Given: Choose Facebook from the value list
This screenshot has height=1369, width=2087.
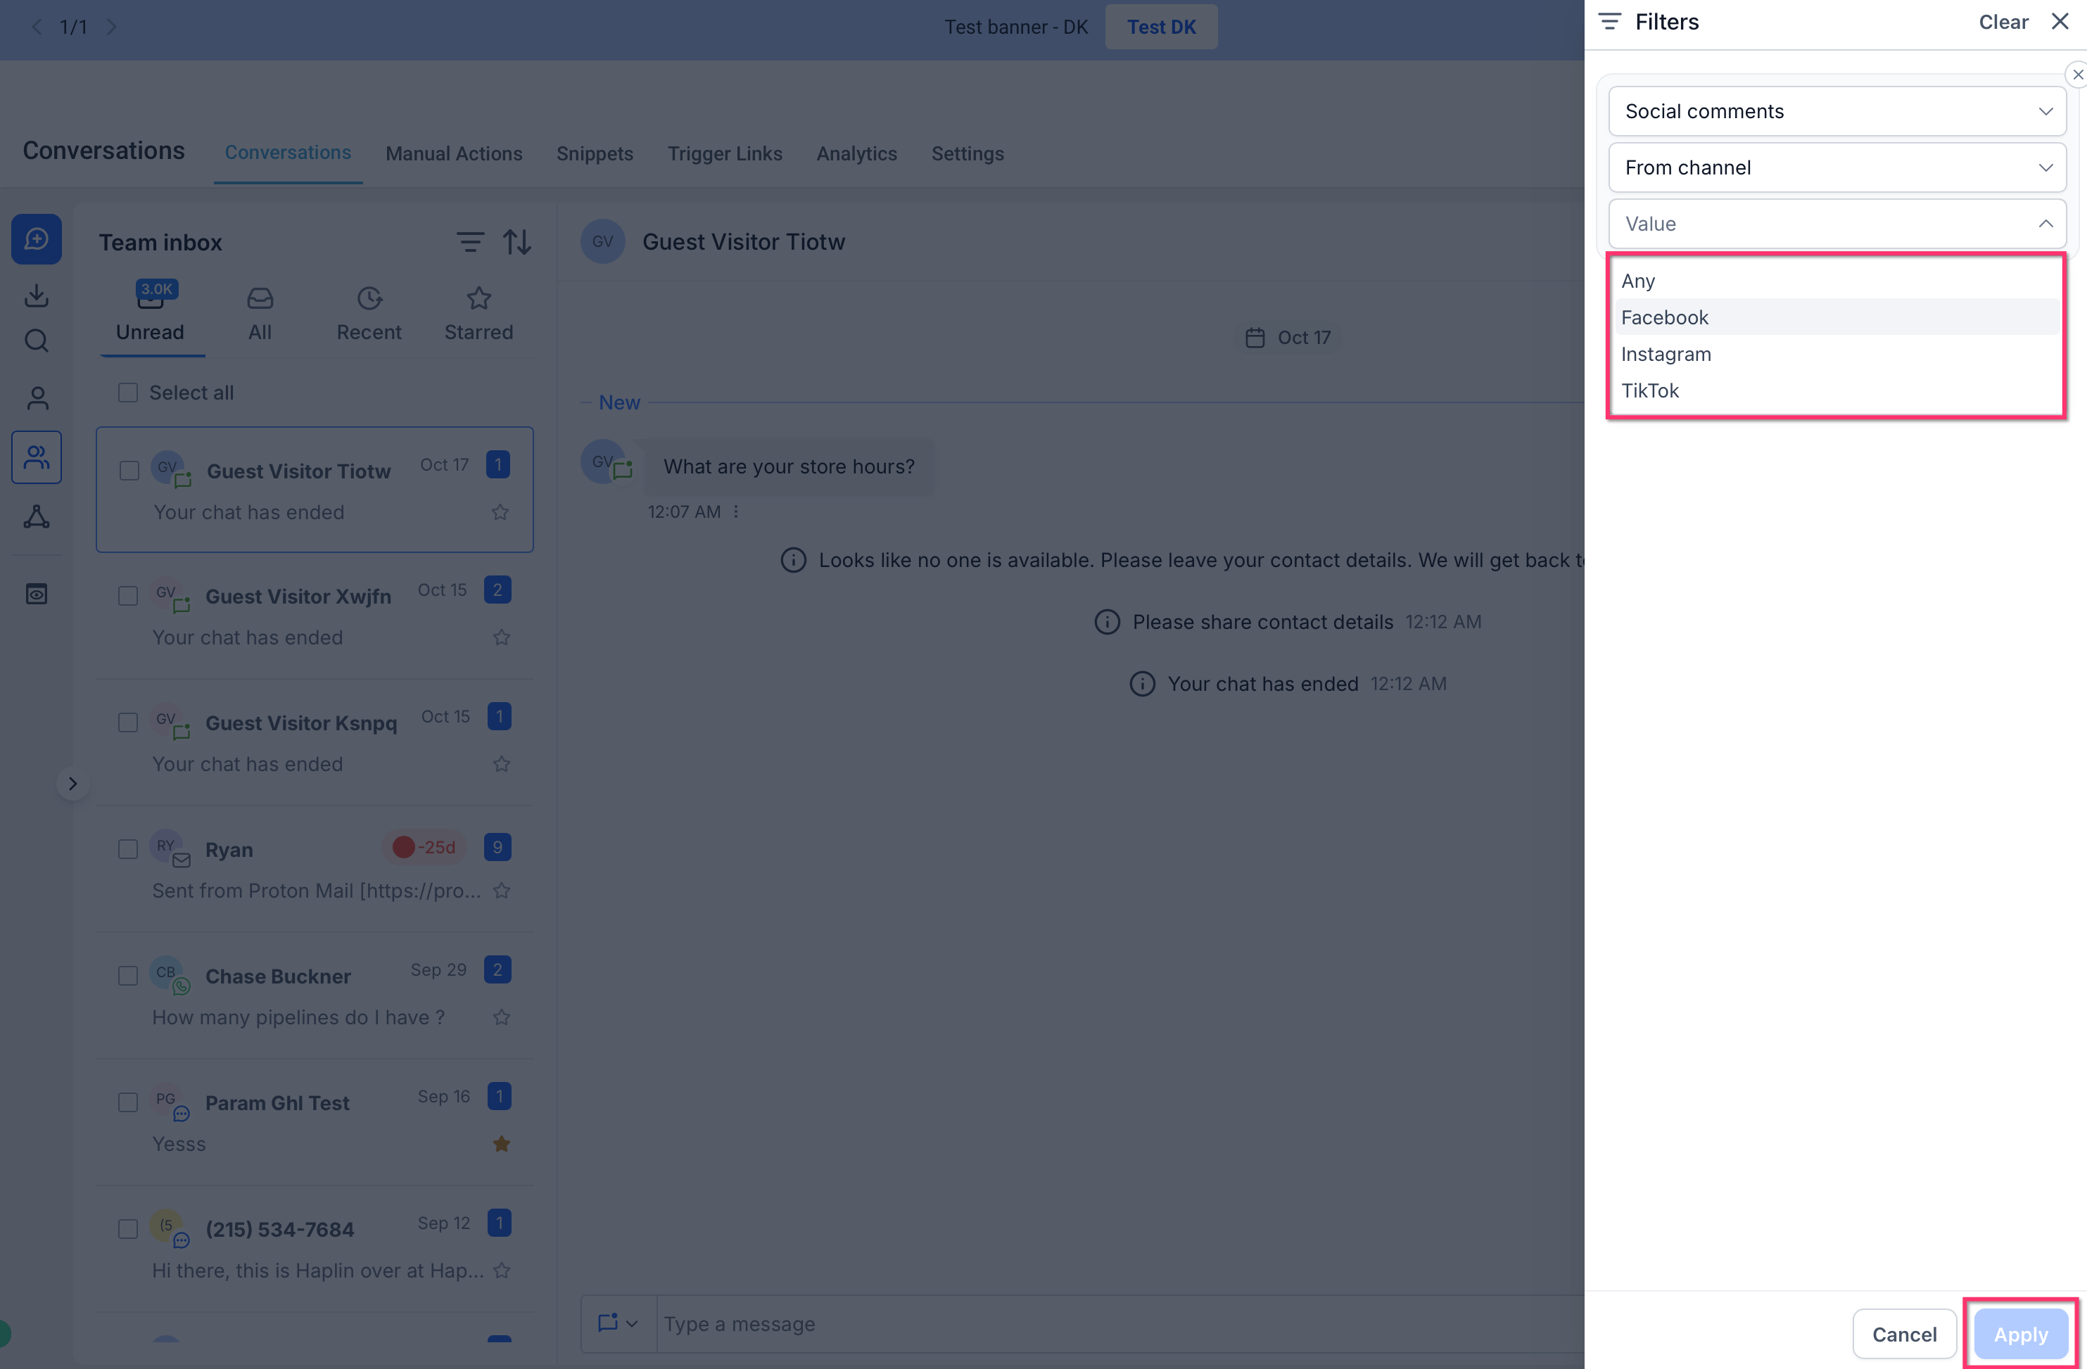Looking at the screenshot, I should click(1837, 317).
